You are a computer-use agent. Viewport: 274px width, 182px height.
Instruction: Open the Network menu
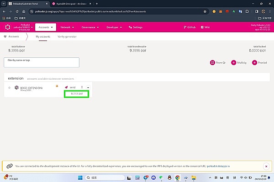tap(67, 27)
